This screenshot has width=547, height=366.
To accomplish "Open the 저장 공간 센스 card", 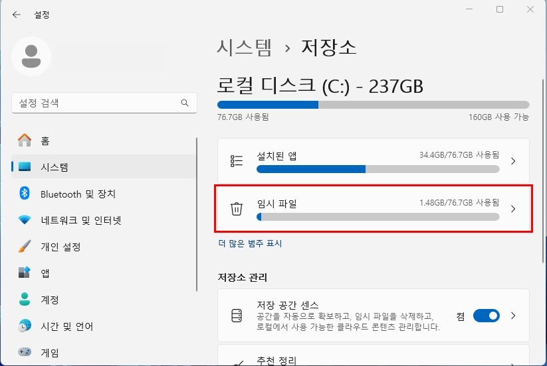I will [x=374, y=316].
